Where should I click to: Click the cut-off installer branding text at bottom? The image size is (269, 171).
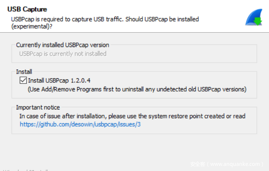click(x=26, y=170)
